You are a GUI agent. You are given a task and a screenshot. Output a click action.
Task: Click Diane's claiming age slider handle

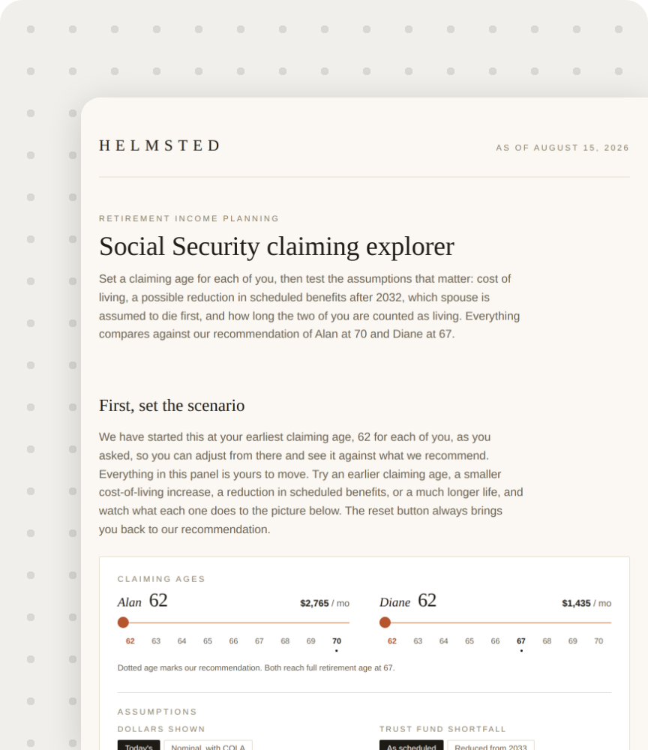[385, 622]
